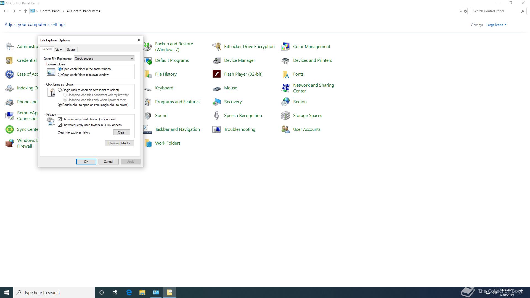530x298 pixels.
Task: Click the Restore Defaults button
Action: coord(119,143)
